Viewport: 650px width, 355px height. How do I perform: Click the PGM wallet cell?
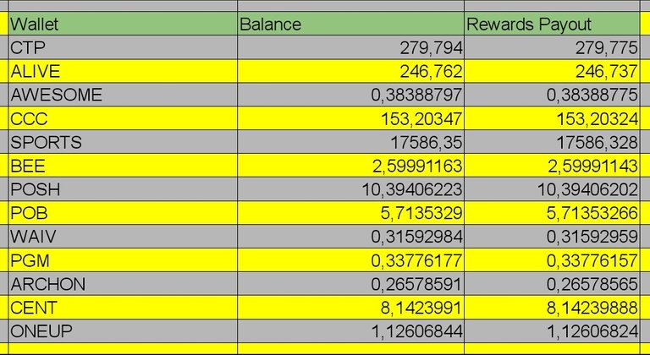coord(123,260)
